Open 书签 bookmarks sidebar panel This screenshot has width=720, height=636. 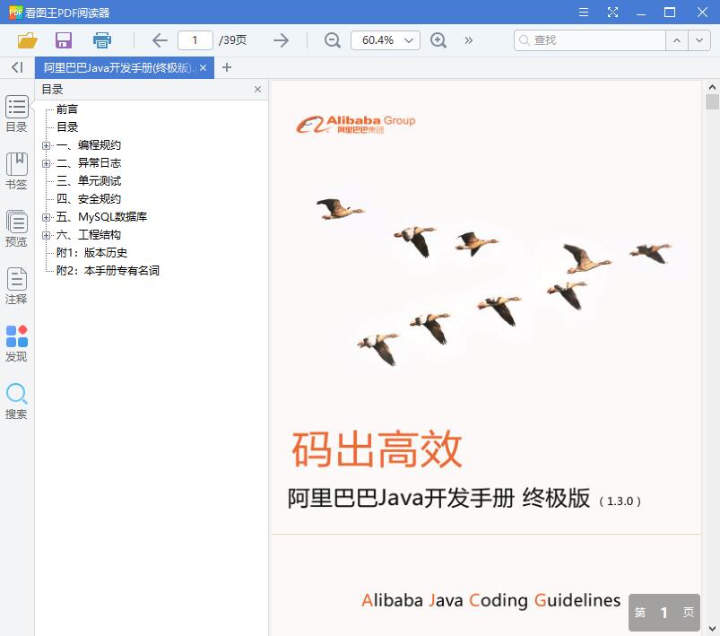(16, 171)
